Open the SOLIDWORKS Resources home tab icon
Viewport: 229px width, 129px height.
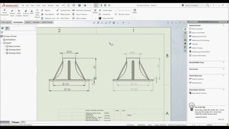(185, 29)
